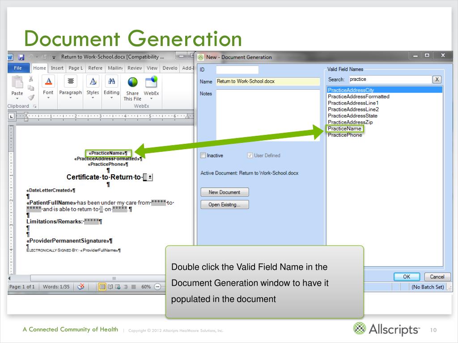
Task: Open the Mailings ribbon tab
Action: (115, 68)
